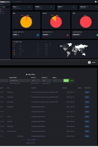Open the Status filter dropdown
Image resolution: width=98 pixels, height=147 pixels.
(x=57, y=81)
